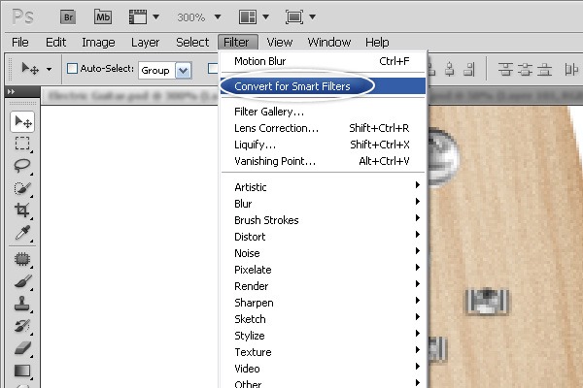Screen dimensions: 583x388
Task: Expand the Sketch filter submenu
Action: point(323,319)
